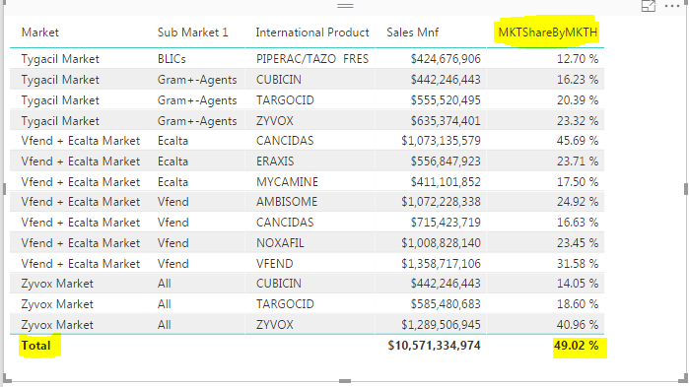The width and height of the screenshot is (689, 387).
Task: Open the more options ellipsis menu
Action: click(672, 6)
